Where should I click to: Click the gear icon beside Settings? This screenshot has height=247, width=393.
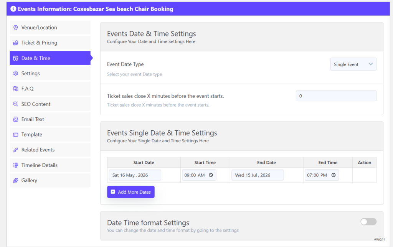pyautogui.click(x=15, y=73)
